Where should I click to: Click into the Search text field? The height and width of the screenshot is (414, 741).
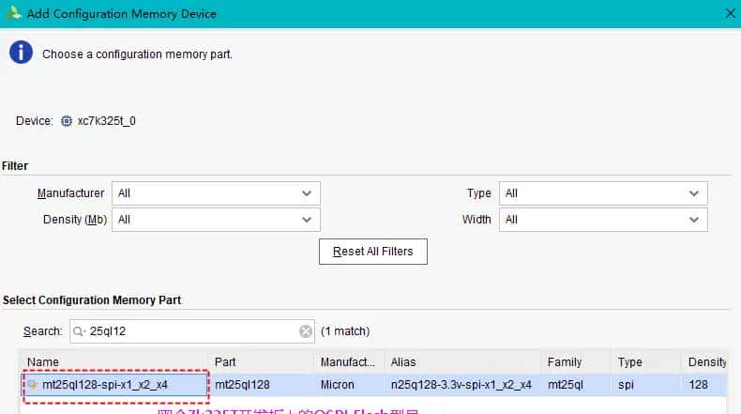coord(188,331)
